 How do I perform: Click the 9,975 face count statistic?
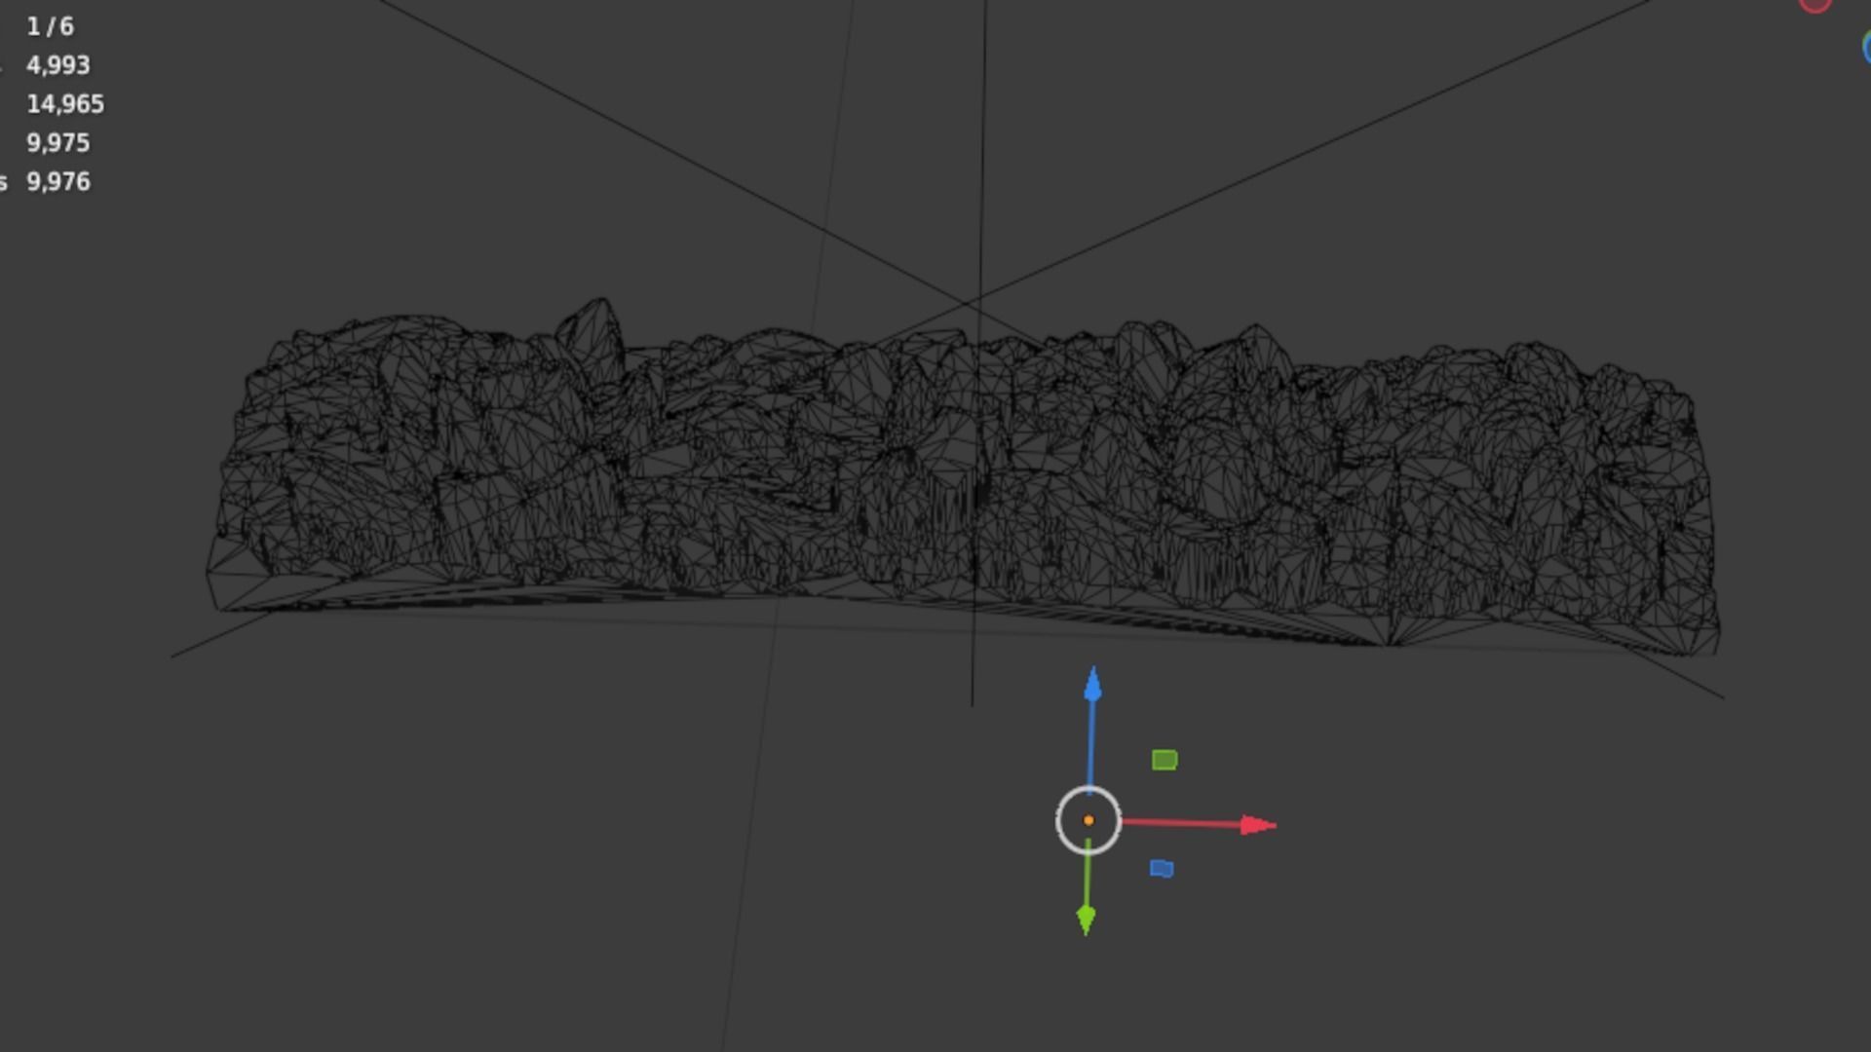tap(58, 143)
